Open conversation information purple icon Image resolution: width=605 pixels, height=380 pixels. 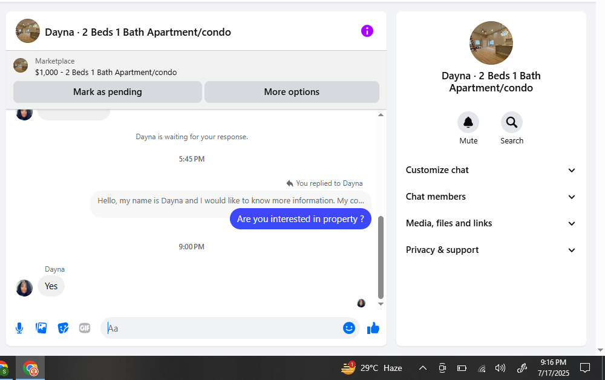367,31
